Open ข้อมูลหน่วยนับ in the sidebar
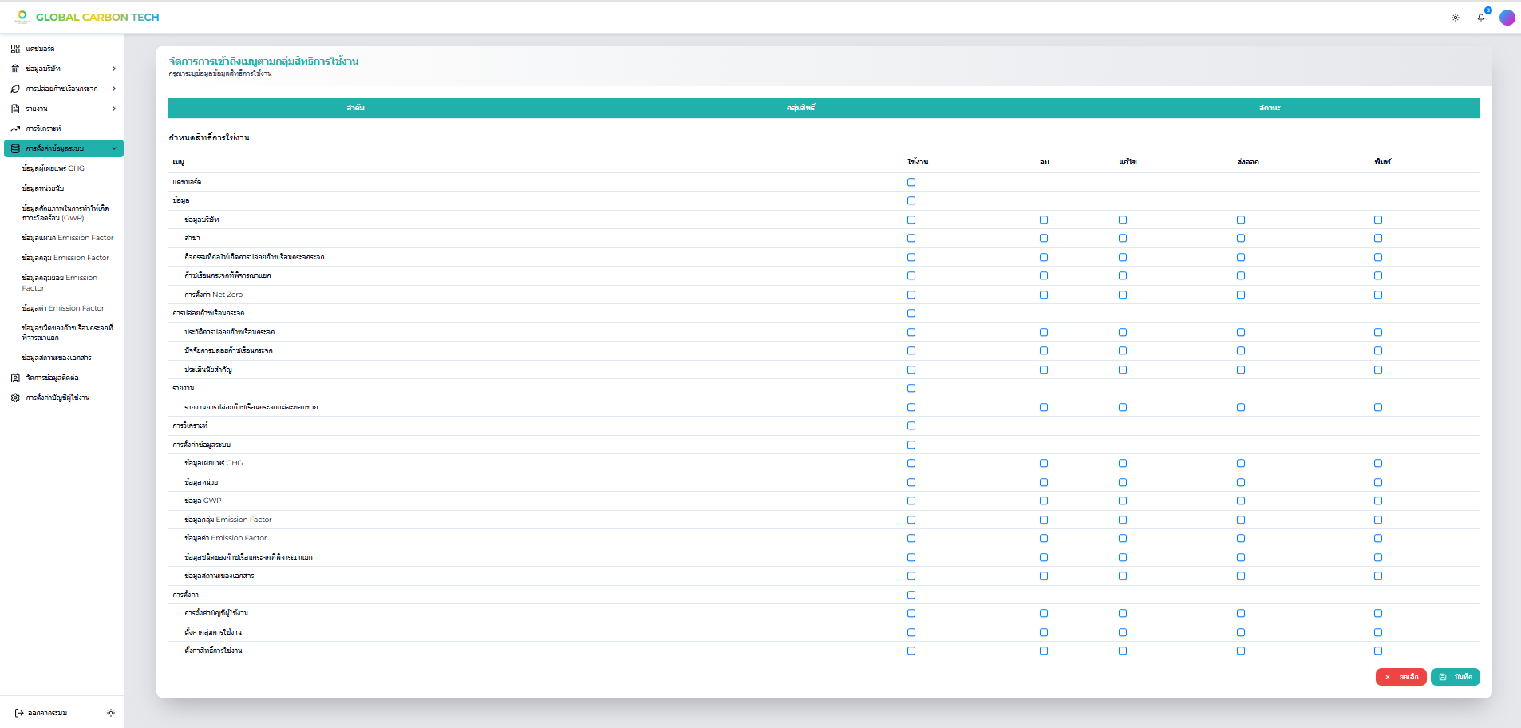This screenshot has height=728, width=1521. click(x=43, y=188)
